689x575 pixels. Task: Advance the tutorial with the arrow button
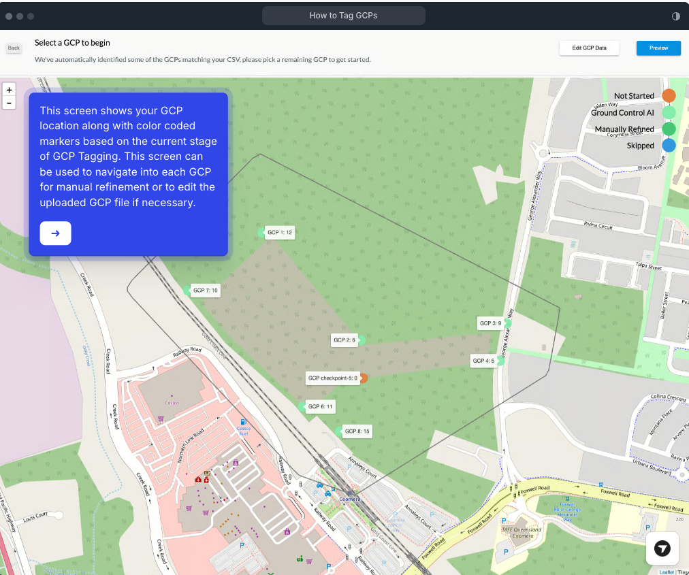55,233
